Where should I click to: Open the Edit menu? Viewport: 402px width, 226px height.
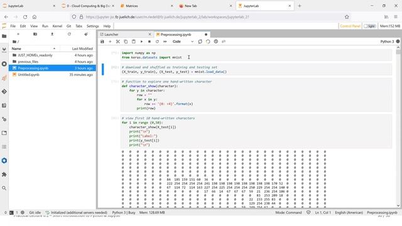[23, 26]
